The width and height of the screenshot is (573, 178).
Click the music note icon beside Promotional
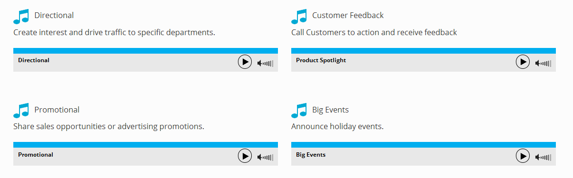tap(21, 110)
